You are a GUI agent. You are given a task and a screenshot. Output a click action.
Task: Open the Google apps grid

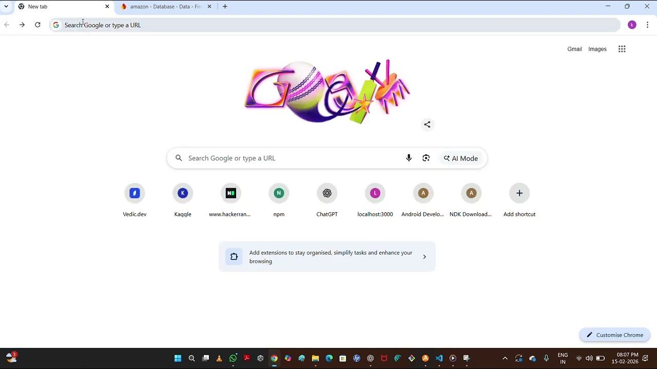(622, 49)
